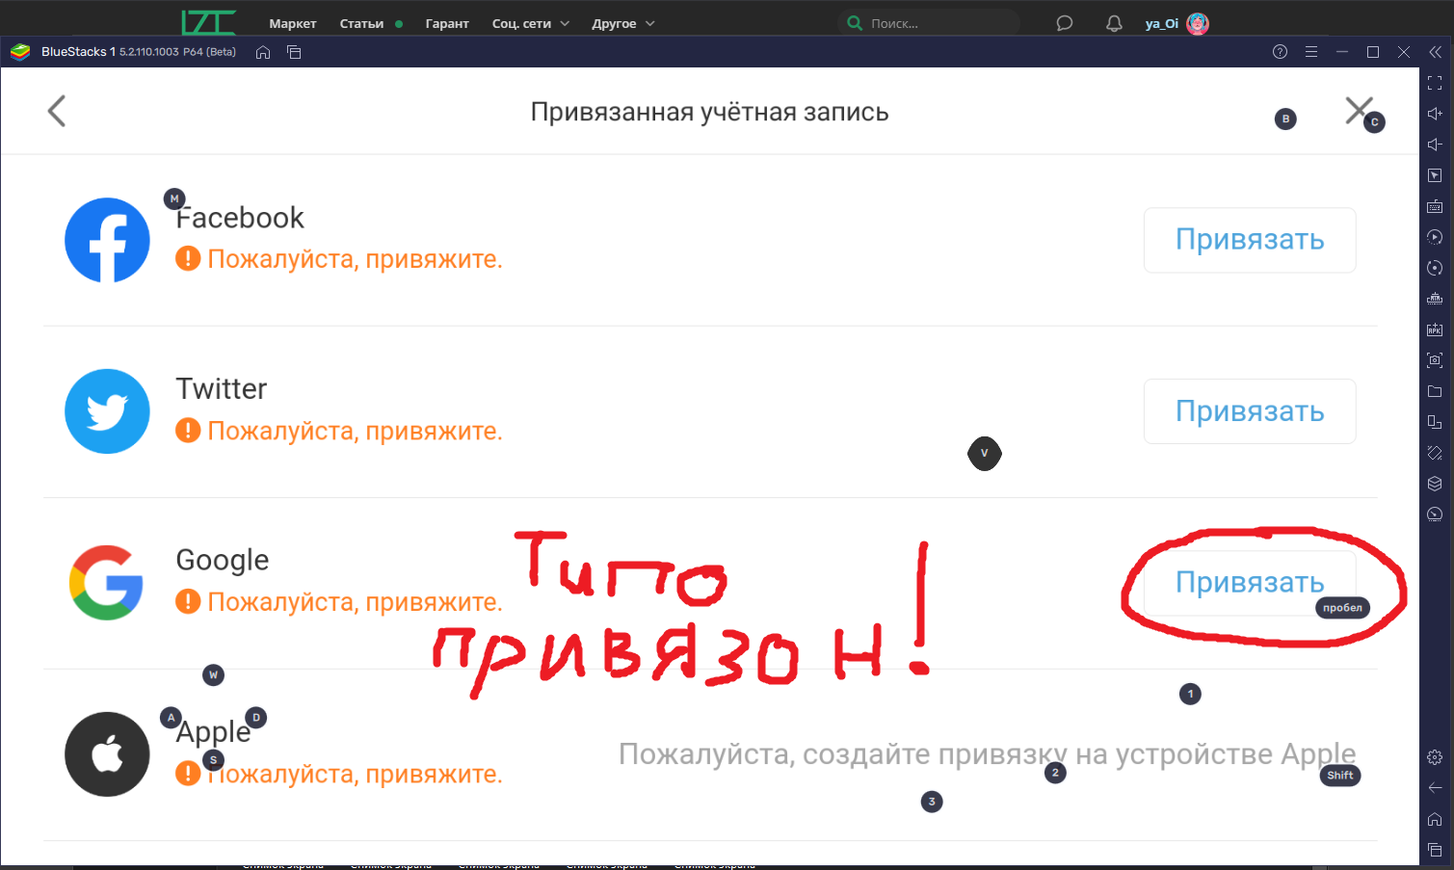This screenshot has height=870, width=1454.
Task: Click the ya_Oi username link
Action: click(1161, 23)
